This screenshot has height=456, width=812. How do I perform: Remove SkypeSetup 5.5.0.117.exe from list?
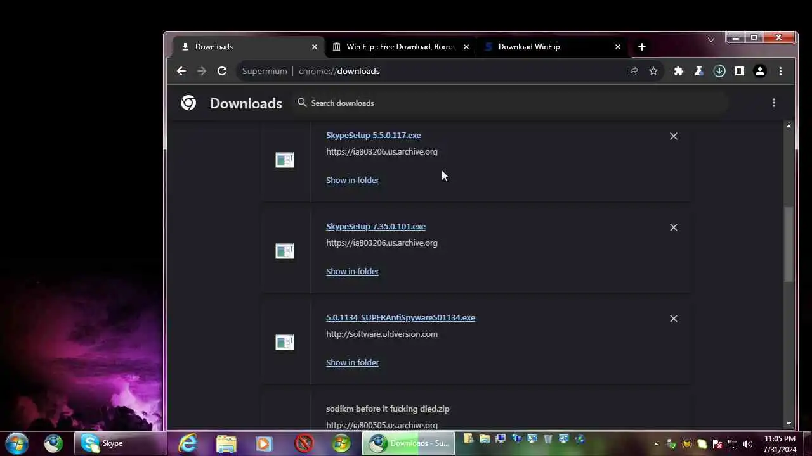[x=674, y=136]
